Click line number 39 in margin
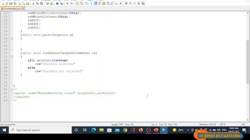The width and height of the screenshot is (250, 140). [x=5, y=86]
